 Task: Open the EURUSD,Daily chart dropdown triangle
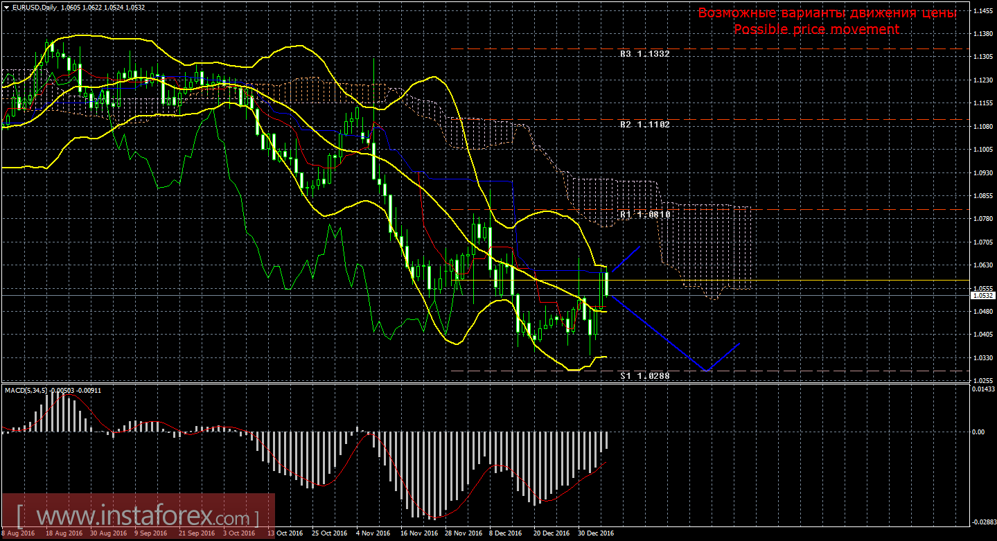6,6
